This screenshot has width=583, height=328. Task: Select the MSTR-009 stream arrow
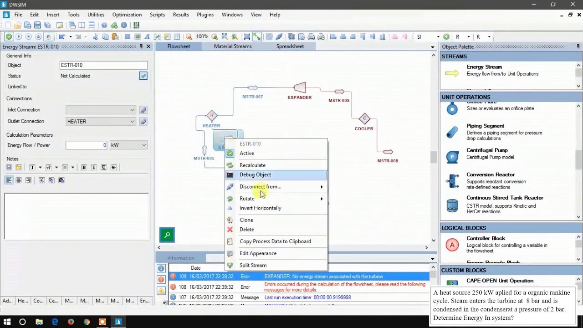(388, 152)
